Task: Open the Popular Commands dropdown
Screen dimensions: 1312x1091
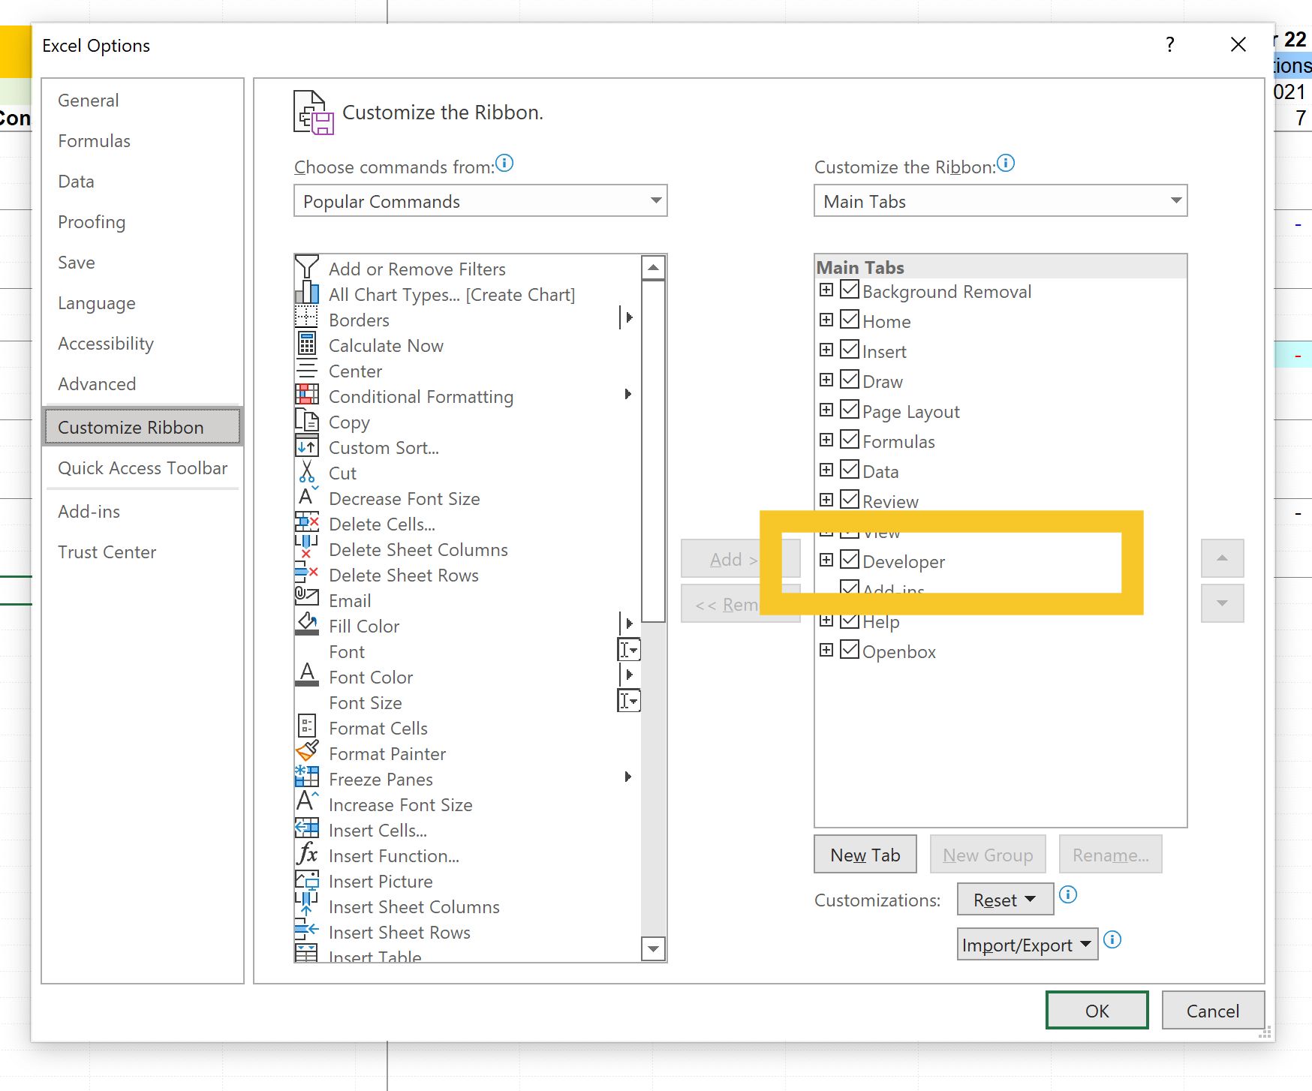Action: click(x=657, y=201)
